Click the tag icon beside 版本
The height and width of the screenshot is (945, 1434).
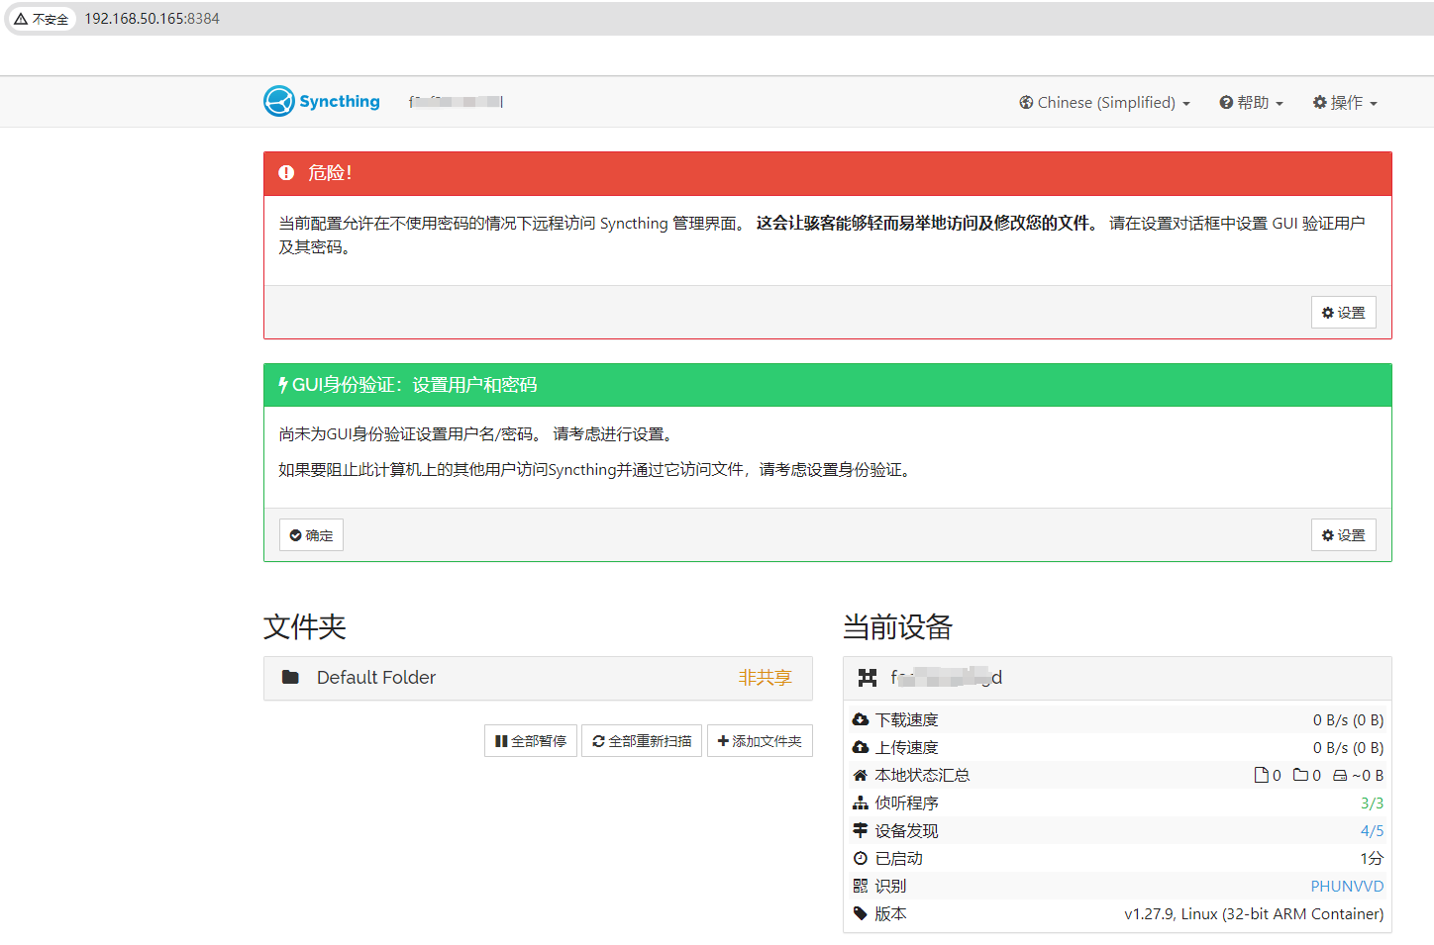[861, 914]
